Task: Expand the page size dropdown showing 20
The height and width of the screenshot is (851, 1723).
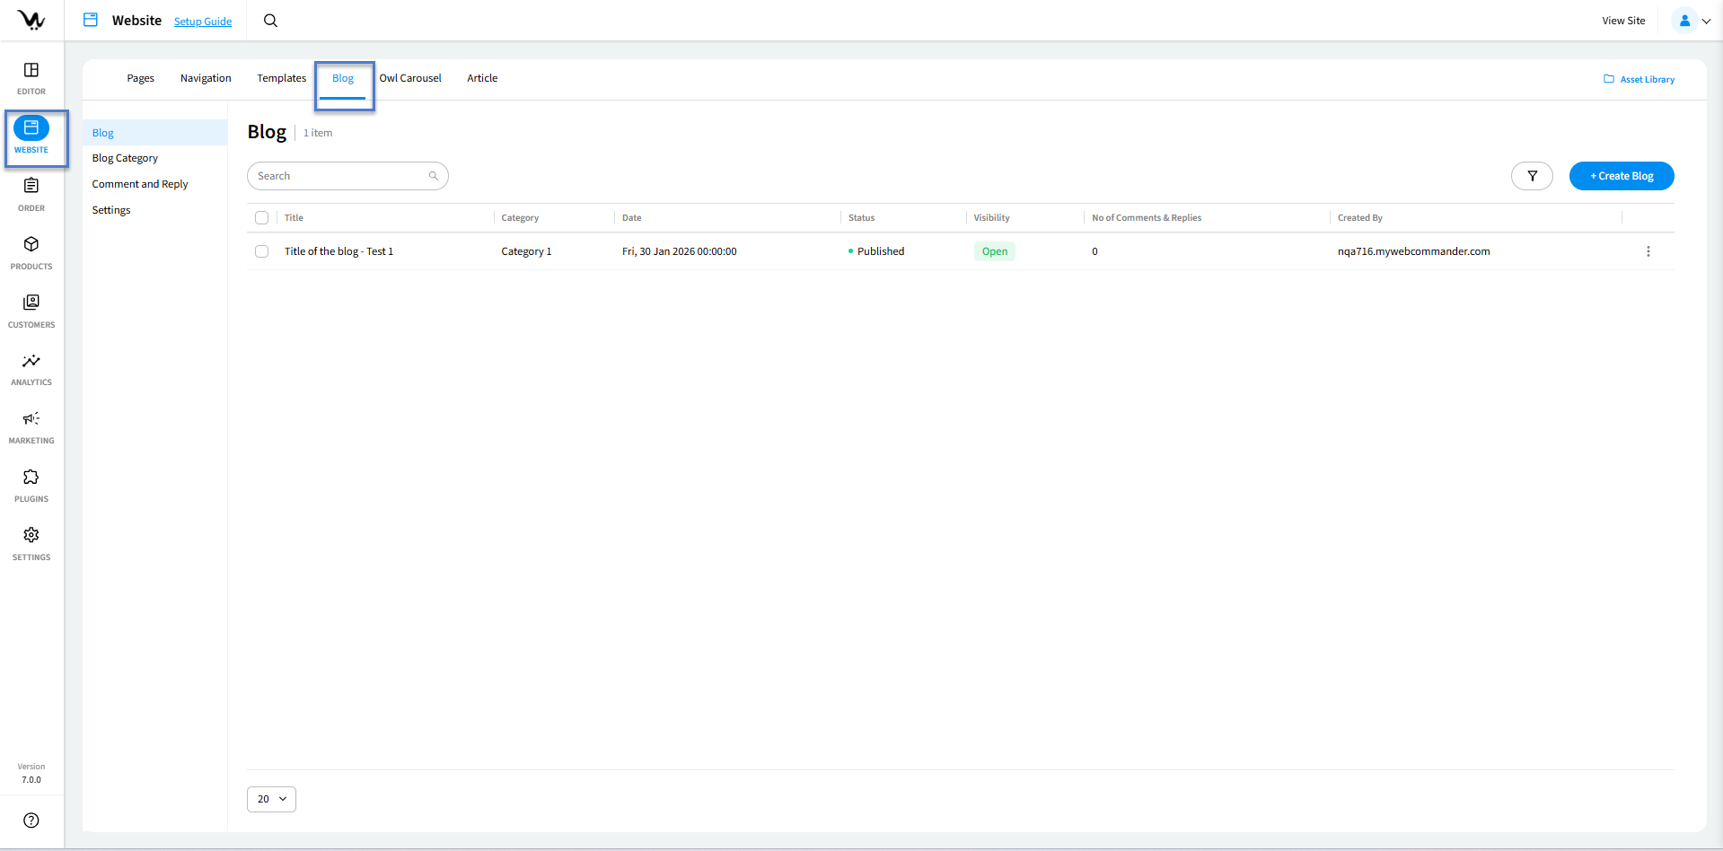Action: click(271, 799)
